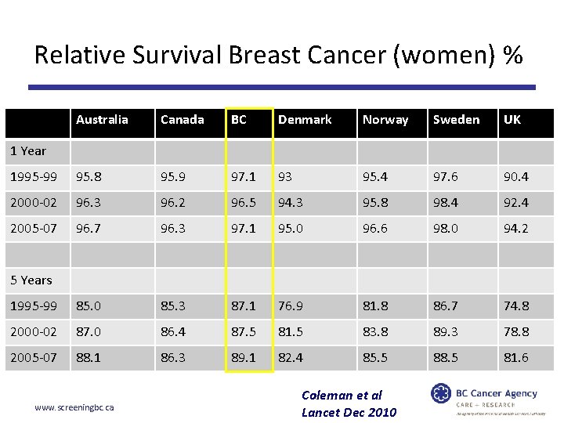Click the Sweden column header
564x423 pixels.
[456, 120]
